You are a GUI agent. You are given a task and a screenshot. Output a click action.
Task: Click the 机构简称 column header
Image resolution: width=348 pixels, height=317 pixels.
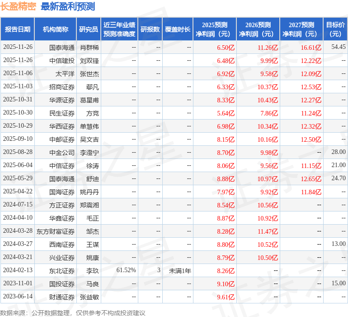(56, 29)
